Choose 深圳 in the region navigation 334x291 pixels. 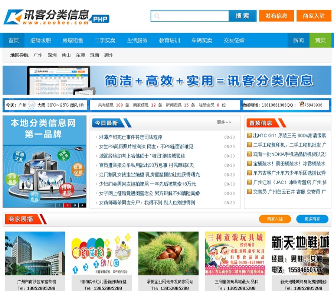pyautogui.click(x=52, y=55)
